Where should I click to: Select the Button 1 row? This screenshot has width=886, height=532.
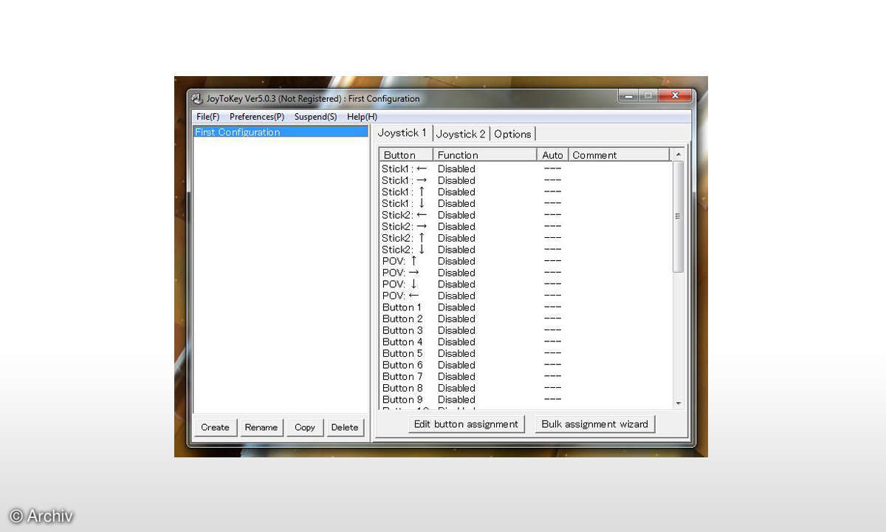(526, 307)
